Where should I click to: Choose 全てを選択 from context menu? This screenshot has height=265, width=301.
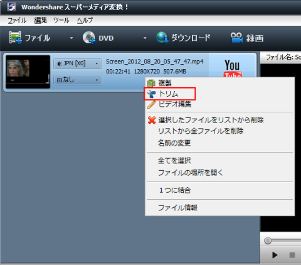pos(220,161)
